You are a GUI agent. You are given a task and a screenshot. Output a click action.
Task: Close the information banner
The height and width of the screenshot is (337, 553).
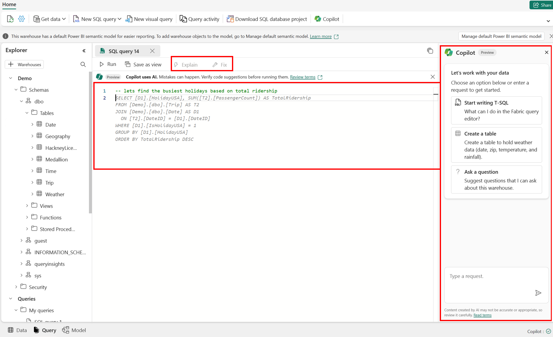[x=551, y=36]
